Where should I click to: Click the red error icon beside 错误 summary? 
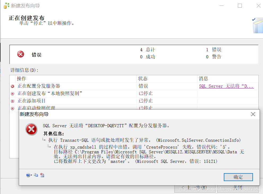coord(21,54)
